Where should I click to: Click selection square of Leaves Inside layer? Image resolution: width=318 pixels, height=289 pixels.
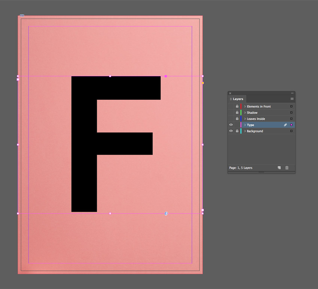(x=291, y=119)
